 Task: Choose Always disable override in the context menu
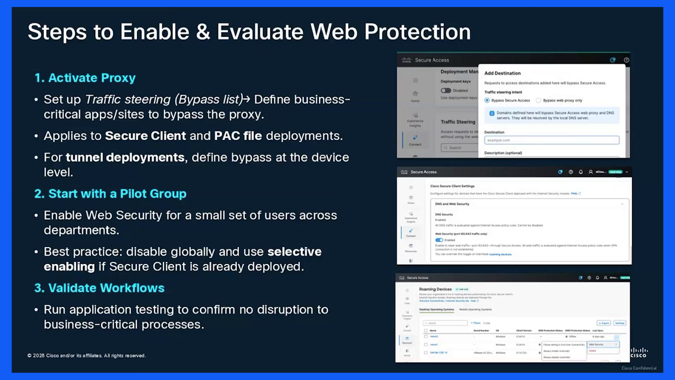pyautogui.click(x=557, y=357)
